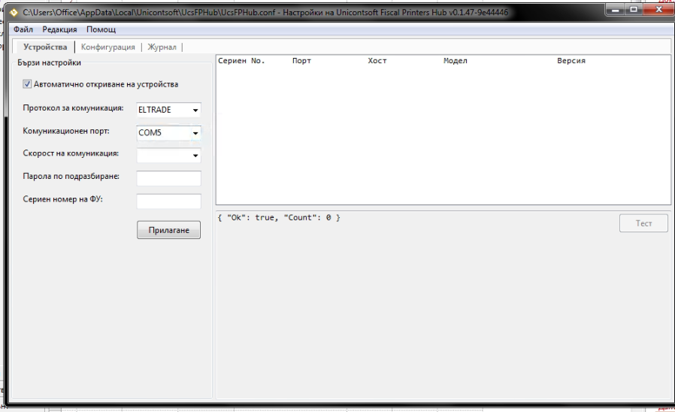Click the JSON result text Ok true
The image size is (675, 412).
coord(279,217)
